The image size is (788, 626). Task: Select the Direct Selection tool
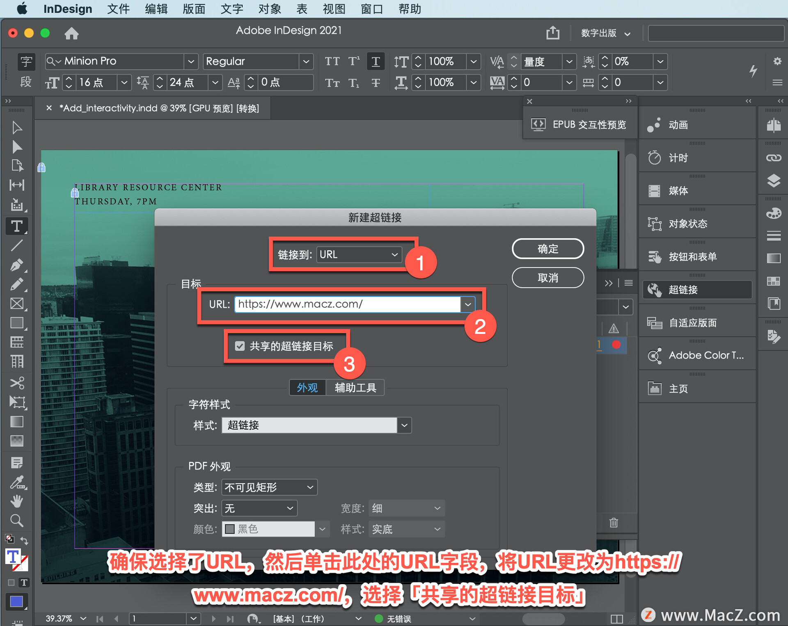click(17, 147)
